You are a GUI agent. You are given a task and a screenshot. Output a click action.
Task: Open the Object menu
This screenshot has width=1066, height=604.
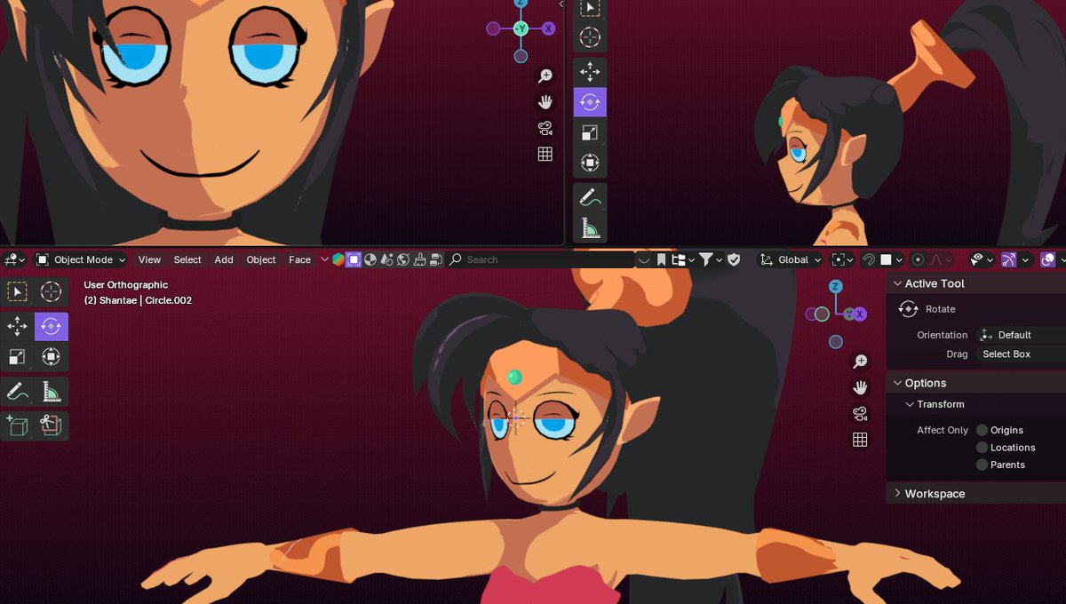point(261,259)
